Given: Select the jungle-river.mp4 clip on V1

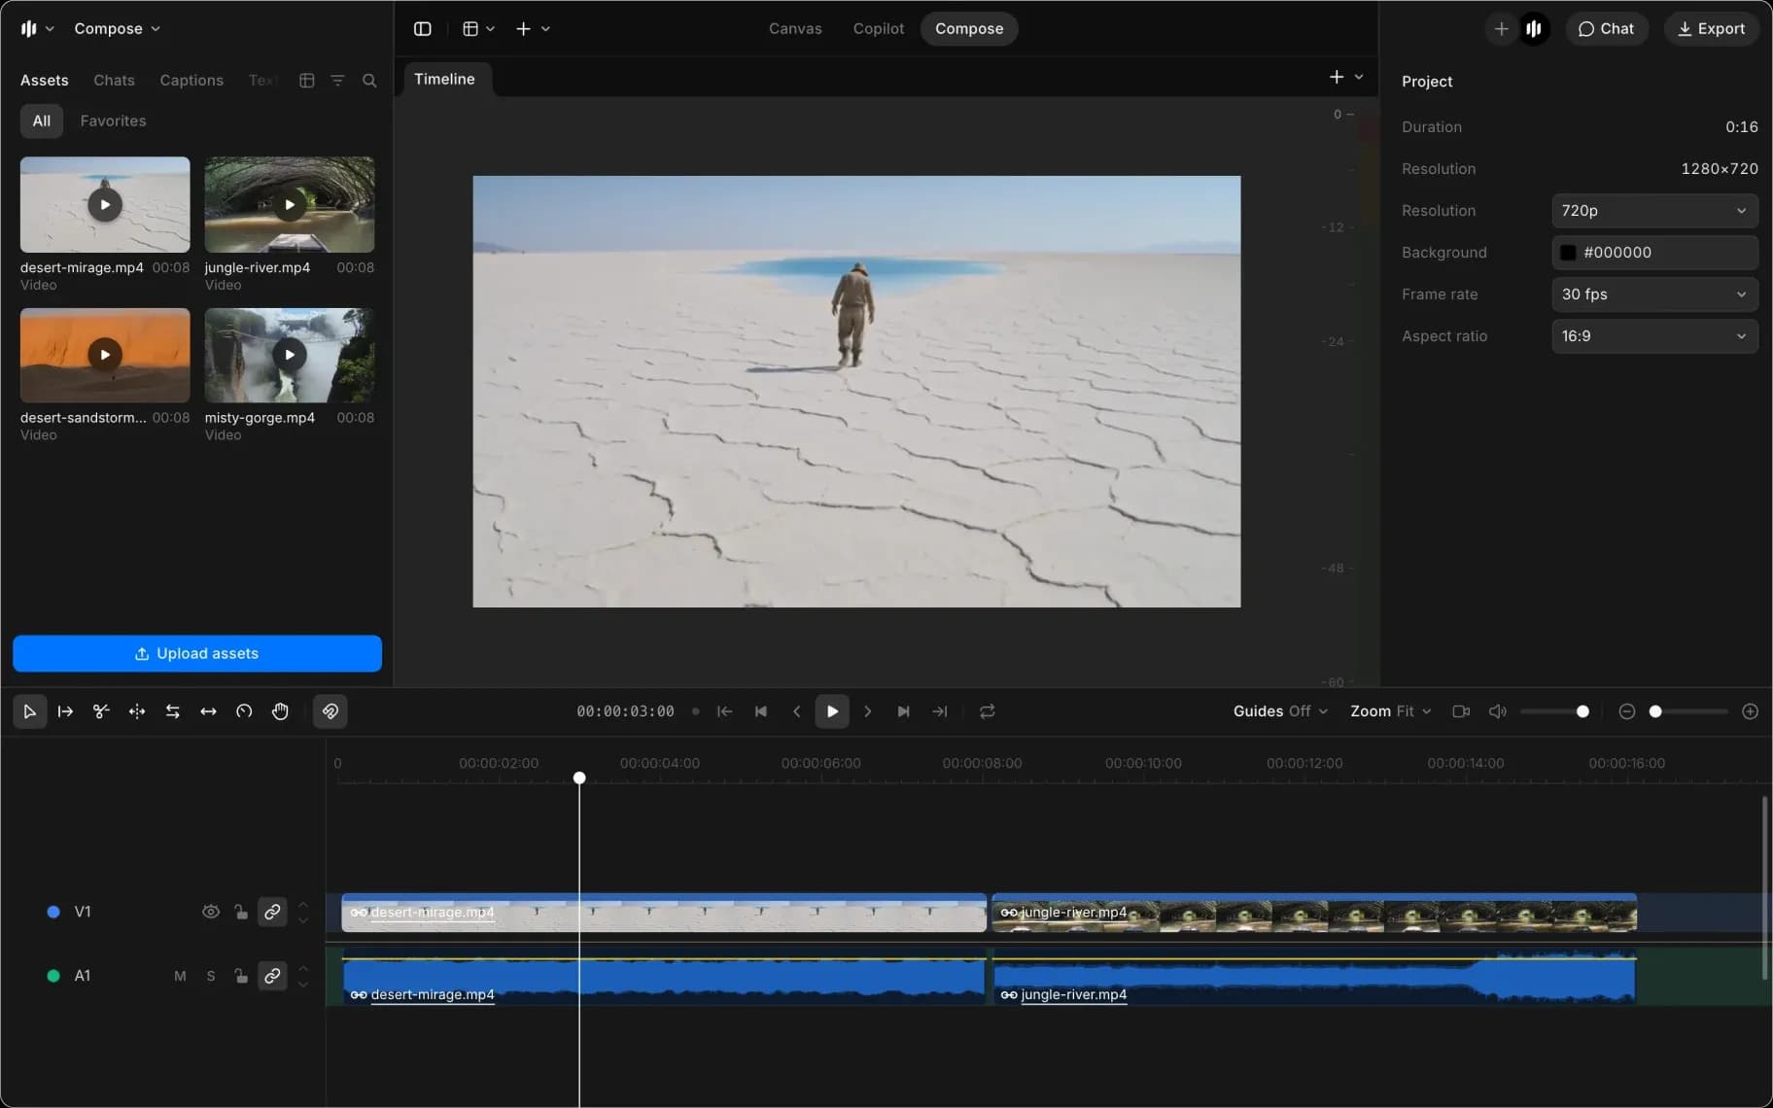Looking at the screenshot, I should (x=1314, y=913).
